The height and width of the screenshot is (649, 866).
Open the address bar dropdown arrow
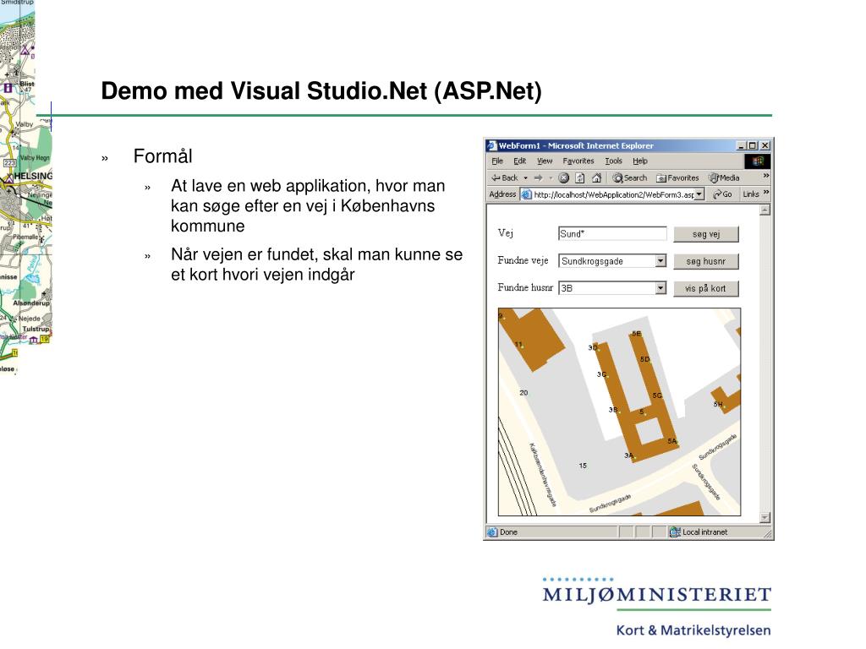pos(699,194)
